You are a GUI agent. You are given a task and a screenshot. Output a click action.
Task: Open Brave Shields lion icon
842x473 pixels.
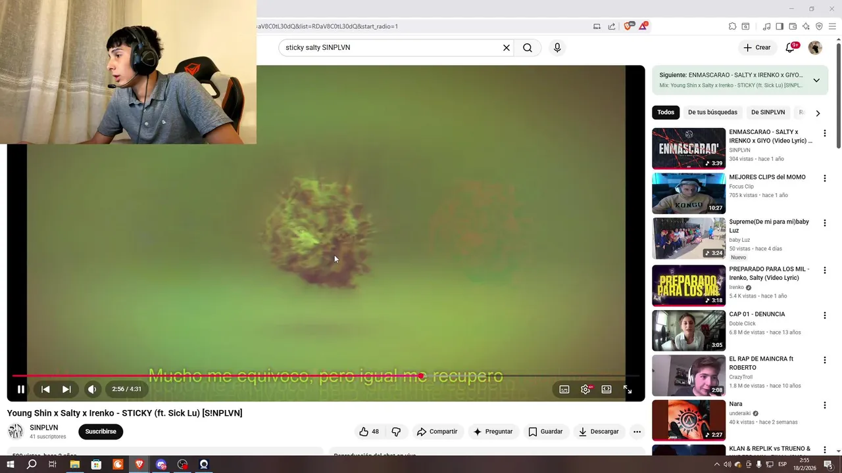point(628,26)
